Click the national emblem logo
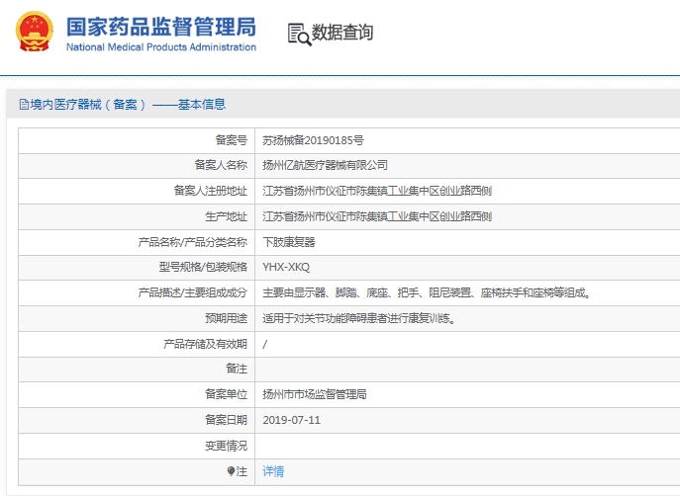Screen dimensions: 680x496 click(35, 32)
